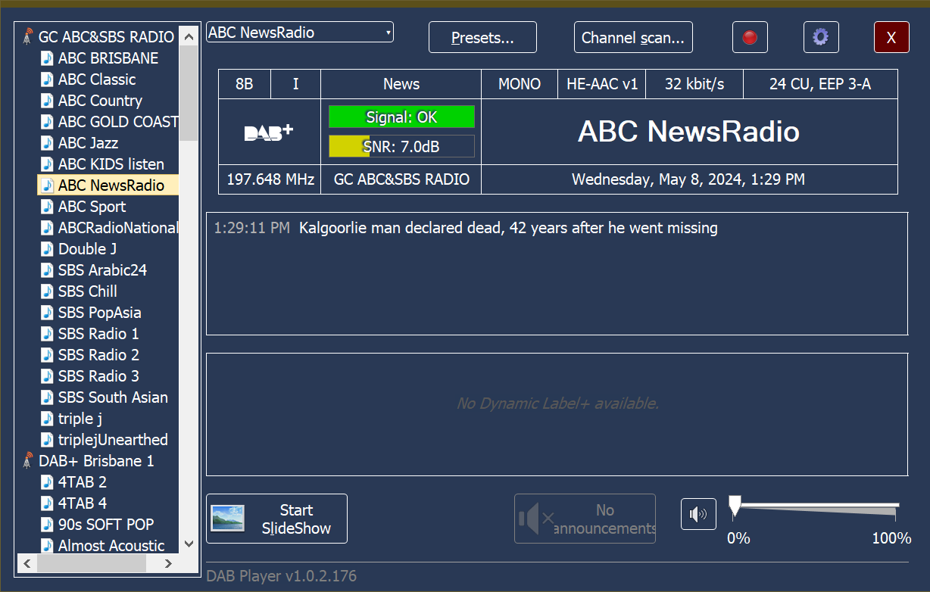Close the player with the X button
The height and width of the screenshot is (592, 930).
(x=891, y=37)
